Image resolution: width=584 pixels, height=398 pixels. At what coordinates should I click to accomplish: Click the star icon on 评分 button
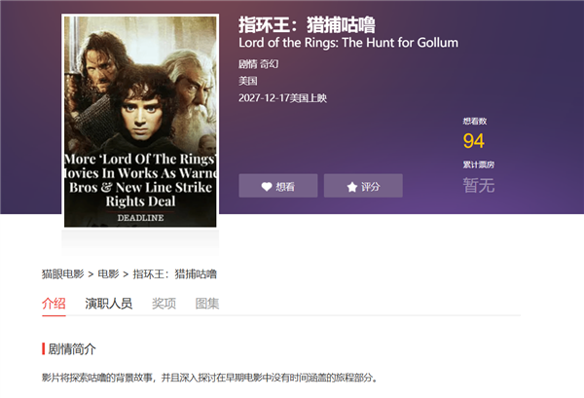[352, 187]
